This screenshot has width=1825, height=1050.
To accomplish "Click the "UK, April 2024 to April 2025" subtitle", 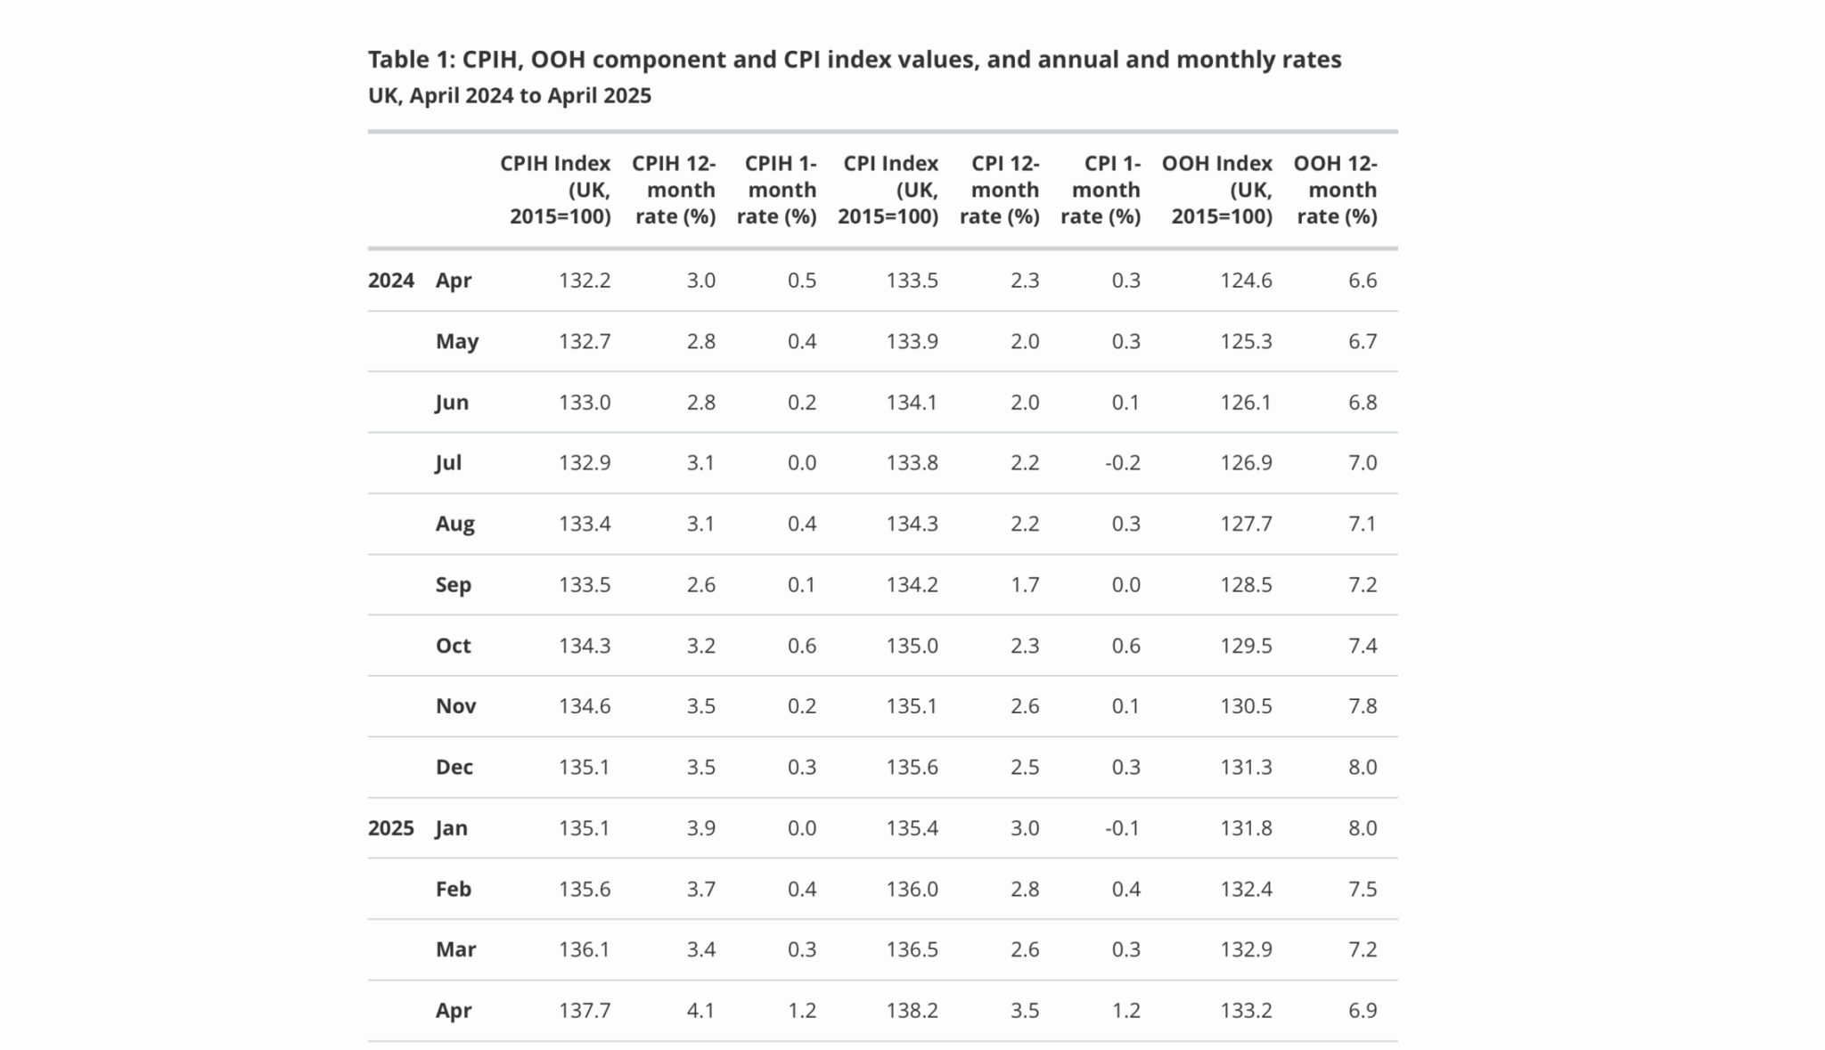I will [510, 96].
